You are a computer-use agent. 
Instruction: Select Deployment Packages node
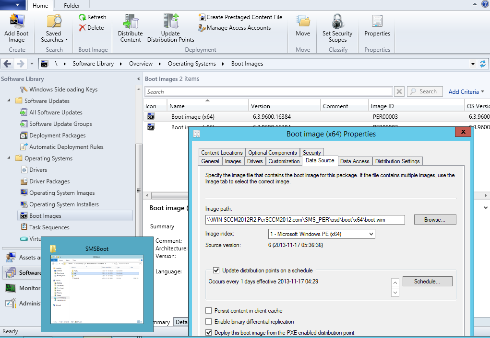[x=53, y=135]
